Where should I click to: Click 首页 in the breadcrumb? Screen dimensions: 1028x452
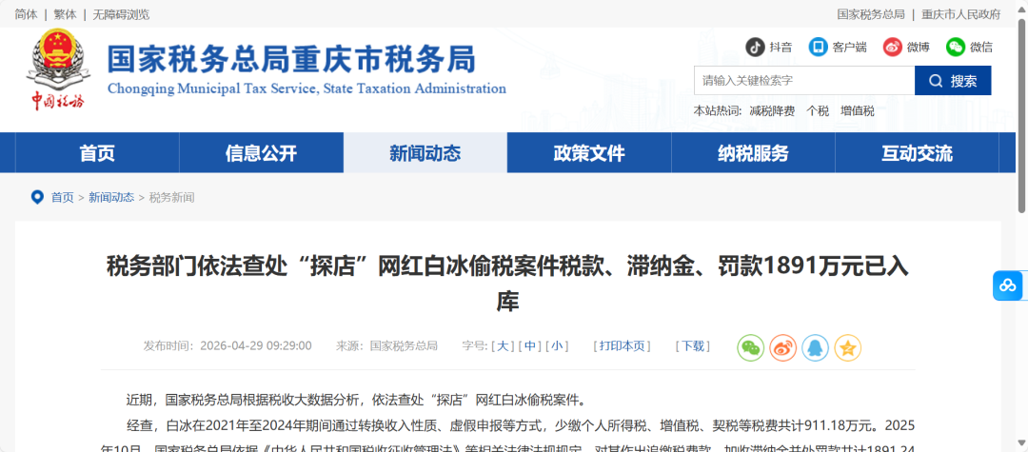pos(62,197)
